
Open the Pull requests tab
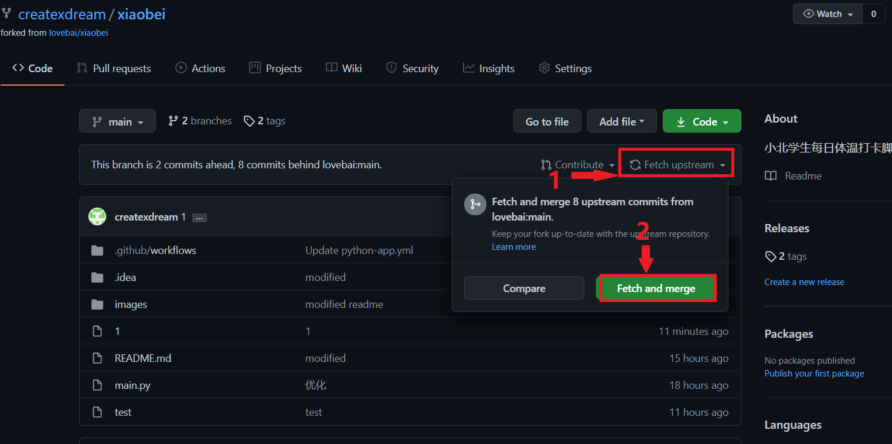114,69
